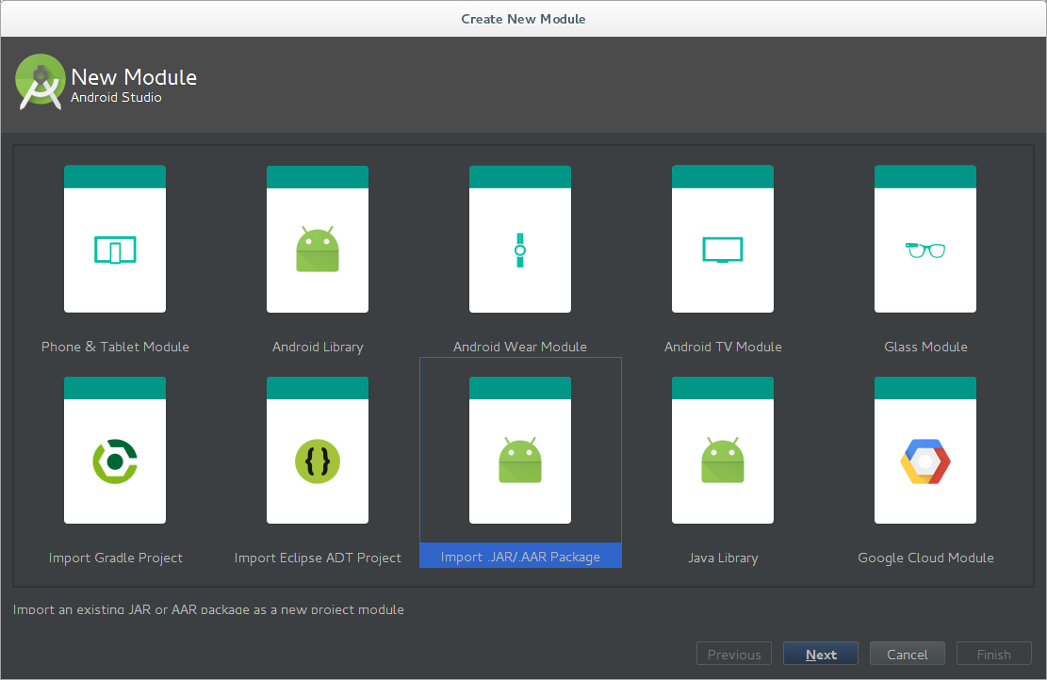Click the 'Import Gradle Project' label
The image size is (1047, 680).
coord(116,558)
